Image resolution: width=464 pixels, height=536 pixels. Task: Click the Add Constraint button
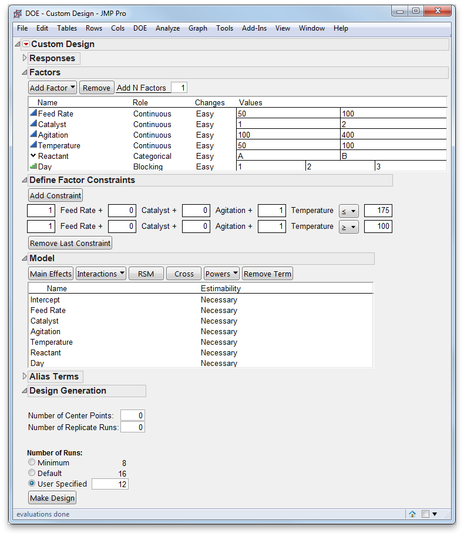click(55, 195)
